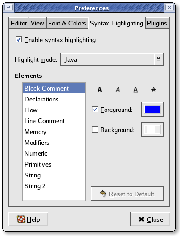Toggle the strikethrough style button
This screenshot has width=180, height=236.
(x=154, y=90)
